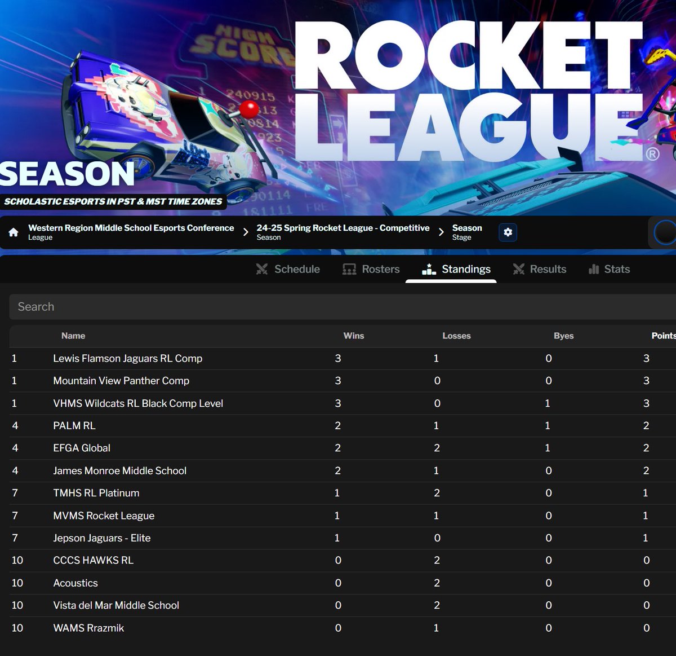Click losses value for WAMS Razmik

click(x=436, y=628)
